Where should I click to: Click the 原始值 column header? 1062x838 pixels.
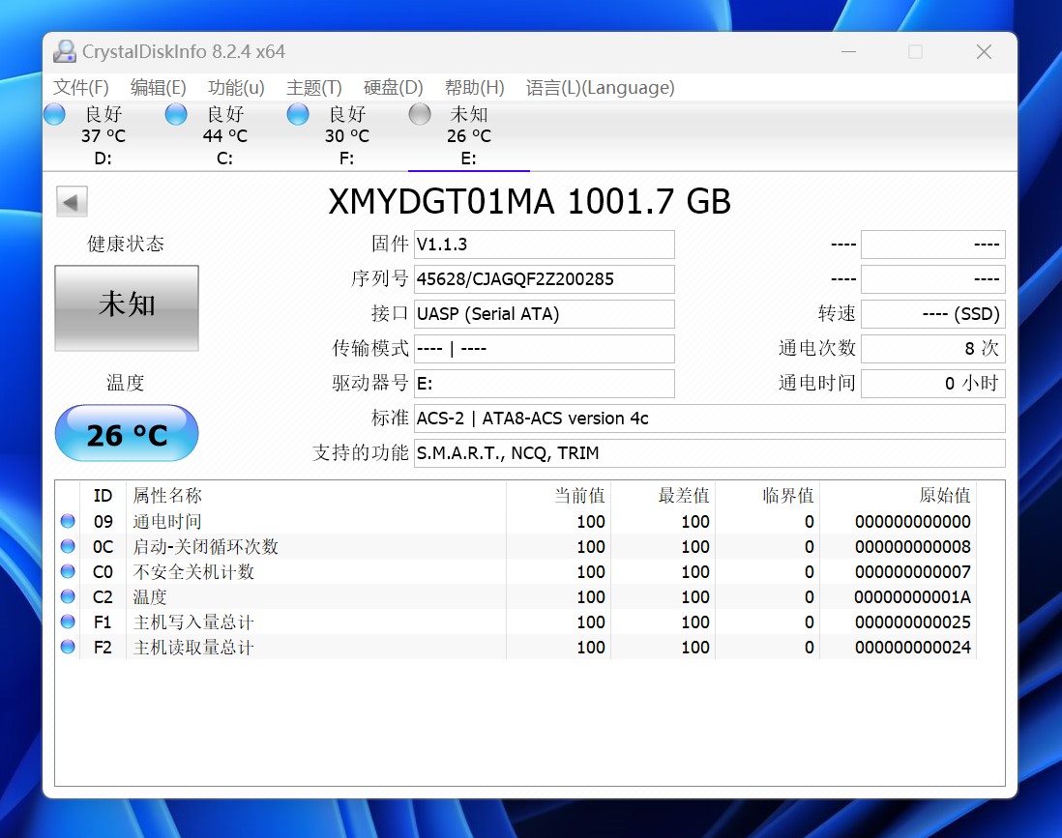pos(944,496)
